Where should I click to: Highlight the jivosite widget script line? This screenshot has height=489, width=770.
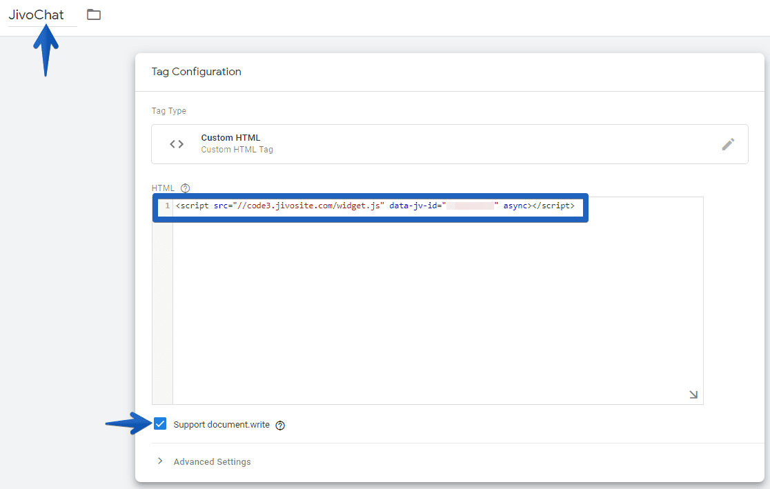376,206
